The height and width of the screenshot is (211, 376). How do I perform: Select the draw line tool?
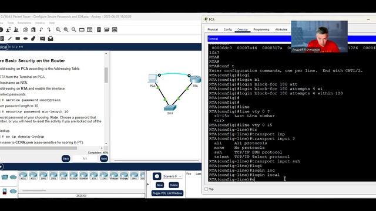[10, 39]
